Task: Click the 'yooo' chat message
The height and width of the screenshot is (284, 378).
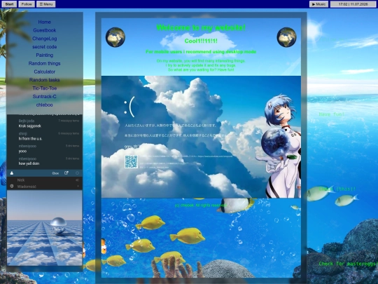Action: [x=22, y=151]
